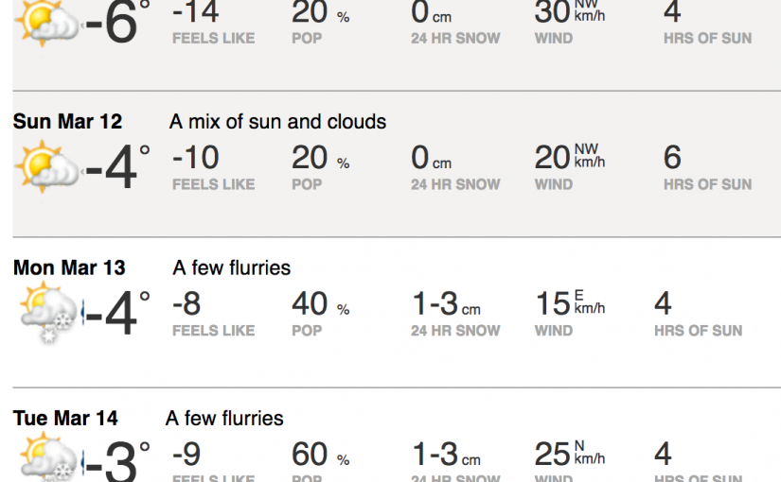Click Tuesday's 'A few flurries' description
781x482 pixels.
[x=224, y=418]
